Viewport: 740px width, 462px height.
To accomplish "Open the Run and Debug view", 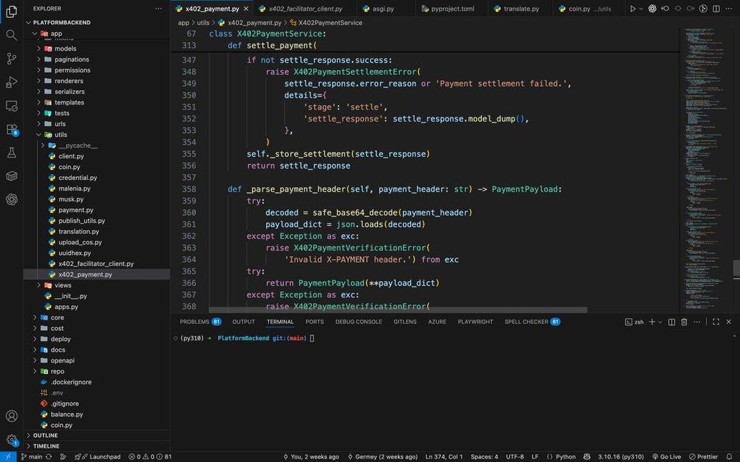I will point(11,82).
